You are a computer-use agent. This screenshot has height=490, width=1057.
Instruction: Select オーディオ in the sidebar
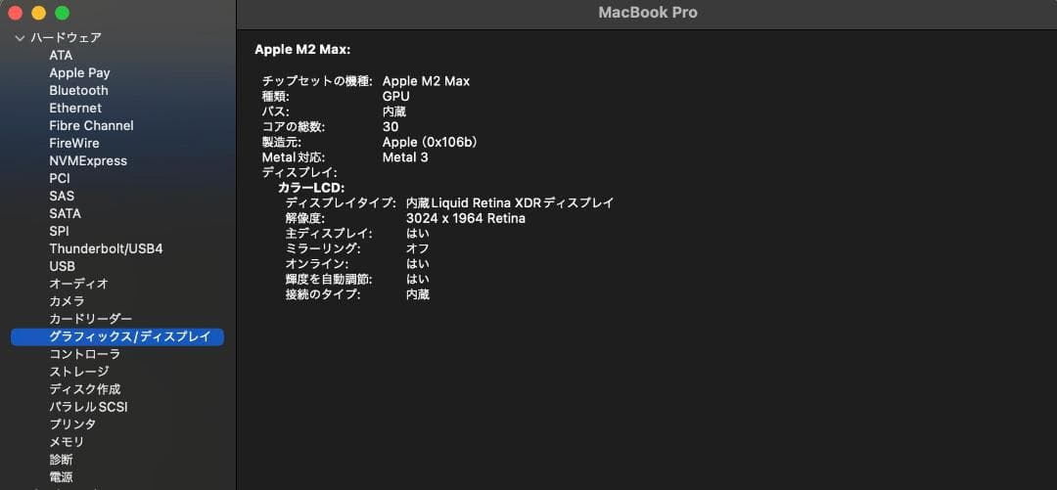[x=79, y=284]
